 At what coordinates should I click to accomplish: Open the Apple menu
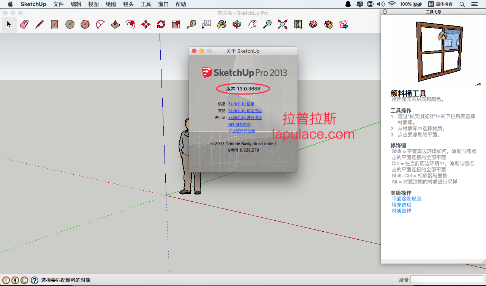click(10, 4)
